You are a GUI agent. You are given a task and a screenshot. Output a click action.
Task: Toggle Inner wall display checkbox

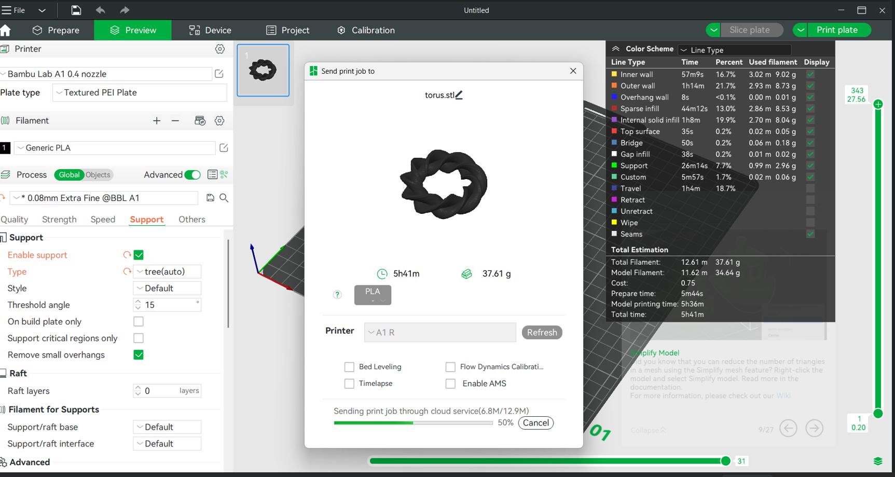(x=810, y=74)
